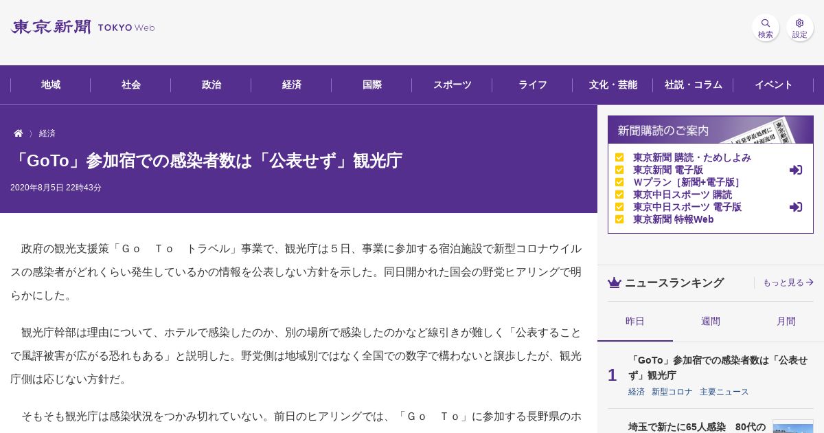The image size is (824, 433).
Task: Click checkmark icon beside 東京新聞 購読・ためしよみ
Action: pyautogui.click(x=619, y=157)
